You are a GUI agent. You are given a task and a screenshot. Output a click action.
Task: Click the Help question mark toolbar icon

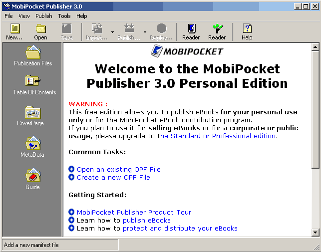tap(247, 28)
